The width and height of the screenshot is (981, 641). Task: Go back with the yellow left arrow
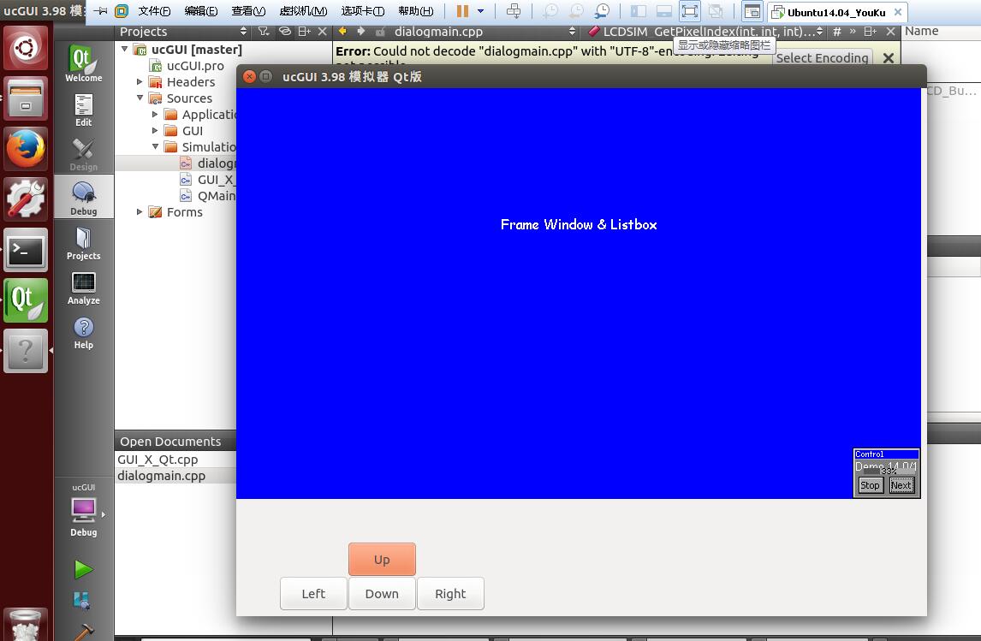click(343, 32)
